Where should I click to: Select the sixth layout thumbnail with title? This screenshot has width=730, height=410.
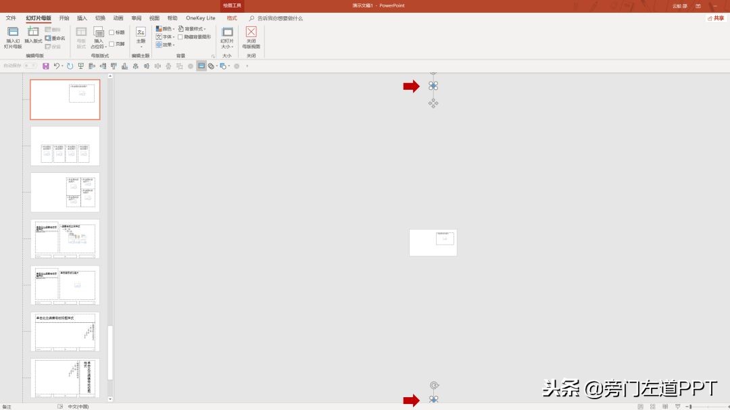pyautogui.click(x=65, y=332)
